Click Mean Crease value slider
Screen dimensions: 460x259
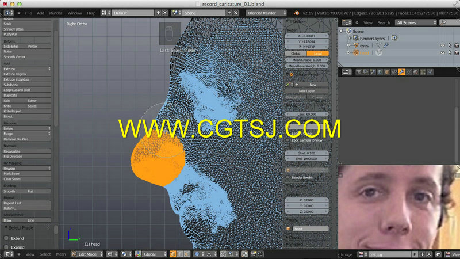tap(306, 60)
